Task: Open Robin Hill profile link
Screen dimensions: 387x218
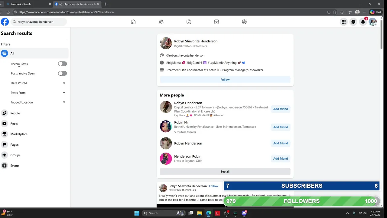Action: 182,122
